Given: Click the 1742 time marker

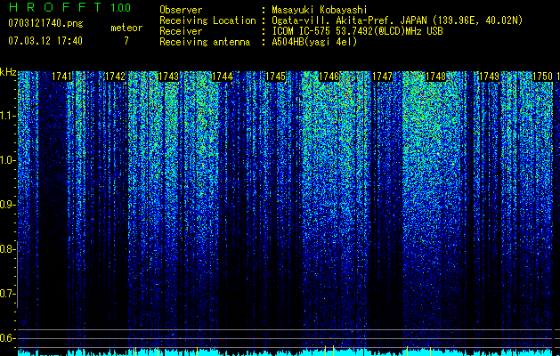Looking at the screenshot, I should 115,77.
